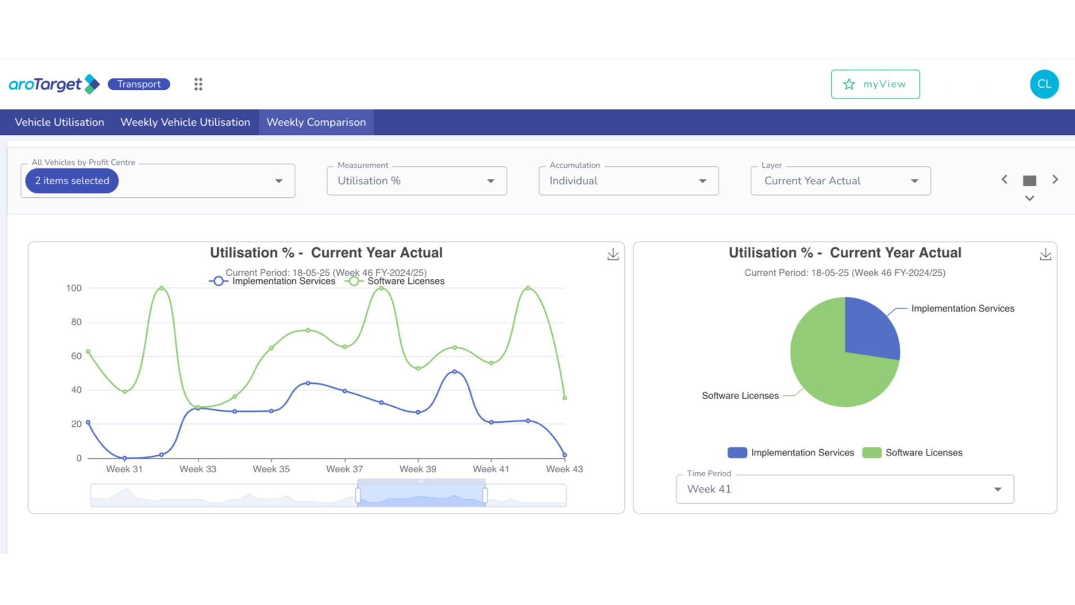Click the 2 items selected chip
Viewport: 1075px width, 605px height.
pyautogui.click(x=72, y=180)
